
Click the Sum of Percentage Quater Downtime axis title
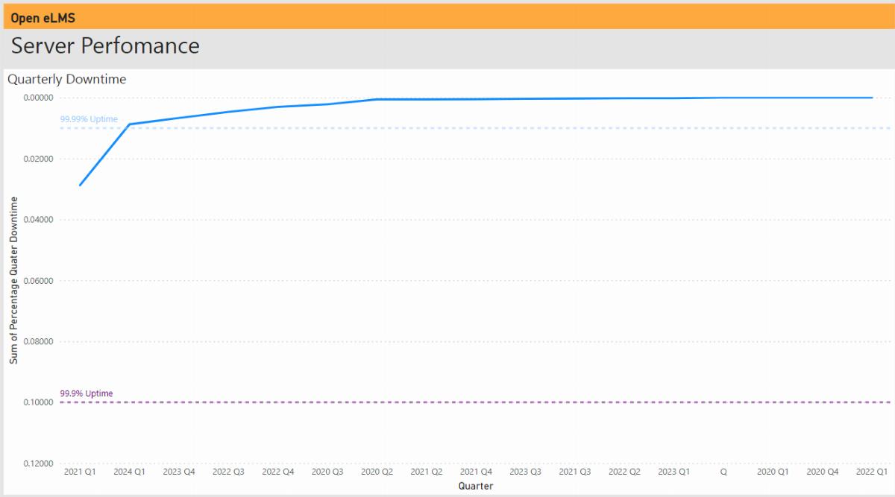(x=13, y=280)
